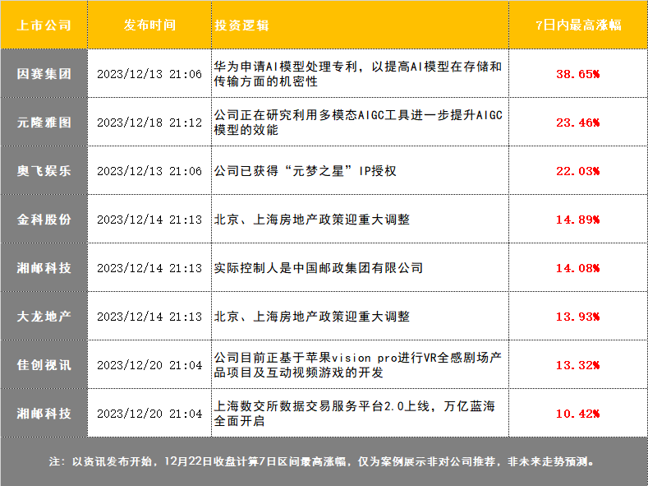The image size is (648, 486).
Task: Click the 14.08% gain value
Action: point(577,268)
